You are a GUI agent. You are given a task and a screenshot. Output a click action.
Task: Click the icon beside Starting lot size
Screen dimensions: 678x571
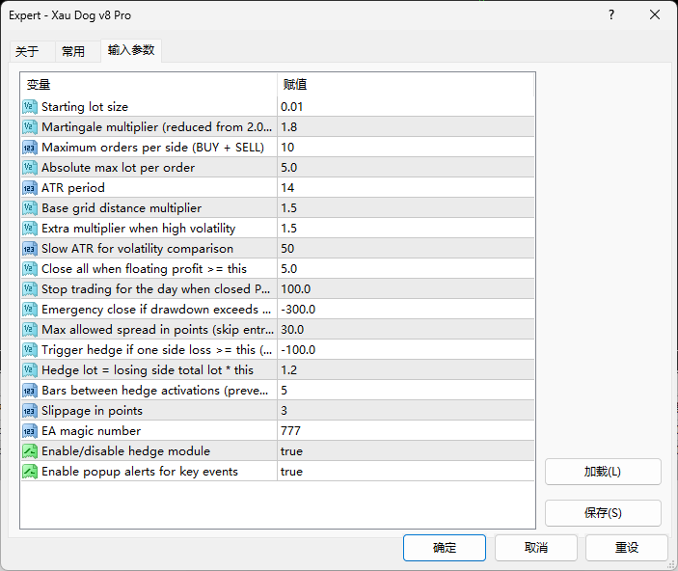click(30, 107)
